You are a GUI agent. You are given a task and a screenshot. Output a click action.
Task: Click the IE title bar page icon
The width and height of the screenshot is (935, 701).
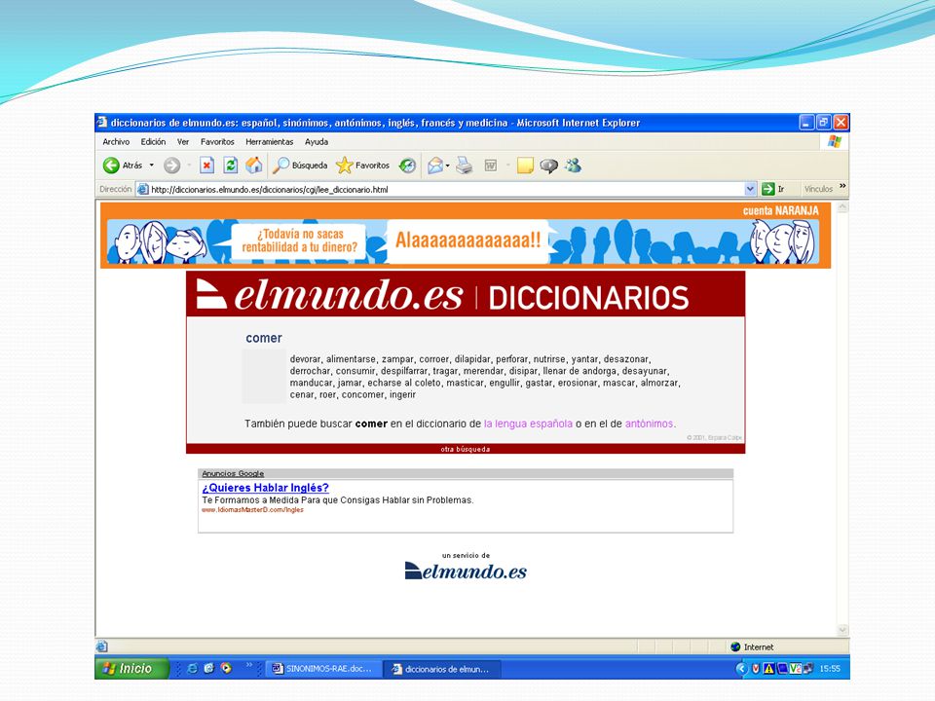(x=102, y=123)
